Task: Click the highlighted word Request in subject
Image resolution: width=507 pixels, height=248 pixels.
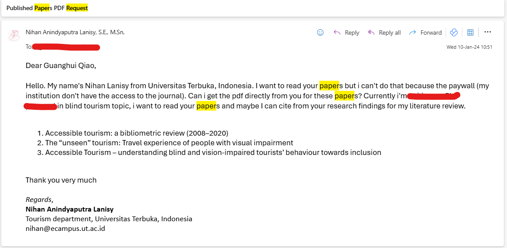Action: click(x=77, y=8)
